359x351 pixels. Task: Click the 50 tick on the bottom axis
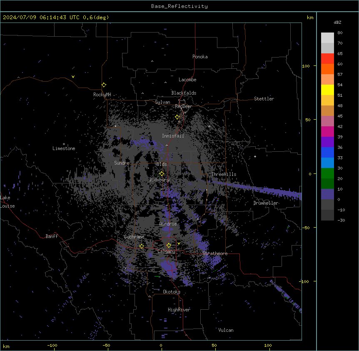click(x=214, y=345)
